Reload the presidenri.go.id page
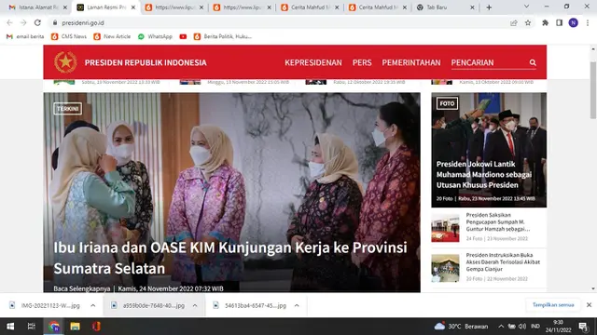 click(37, 22)
